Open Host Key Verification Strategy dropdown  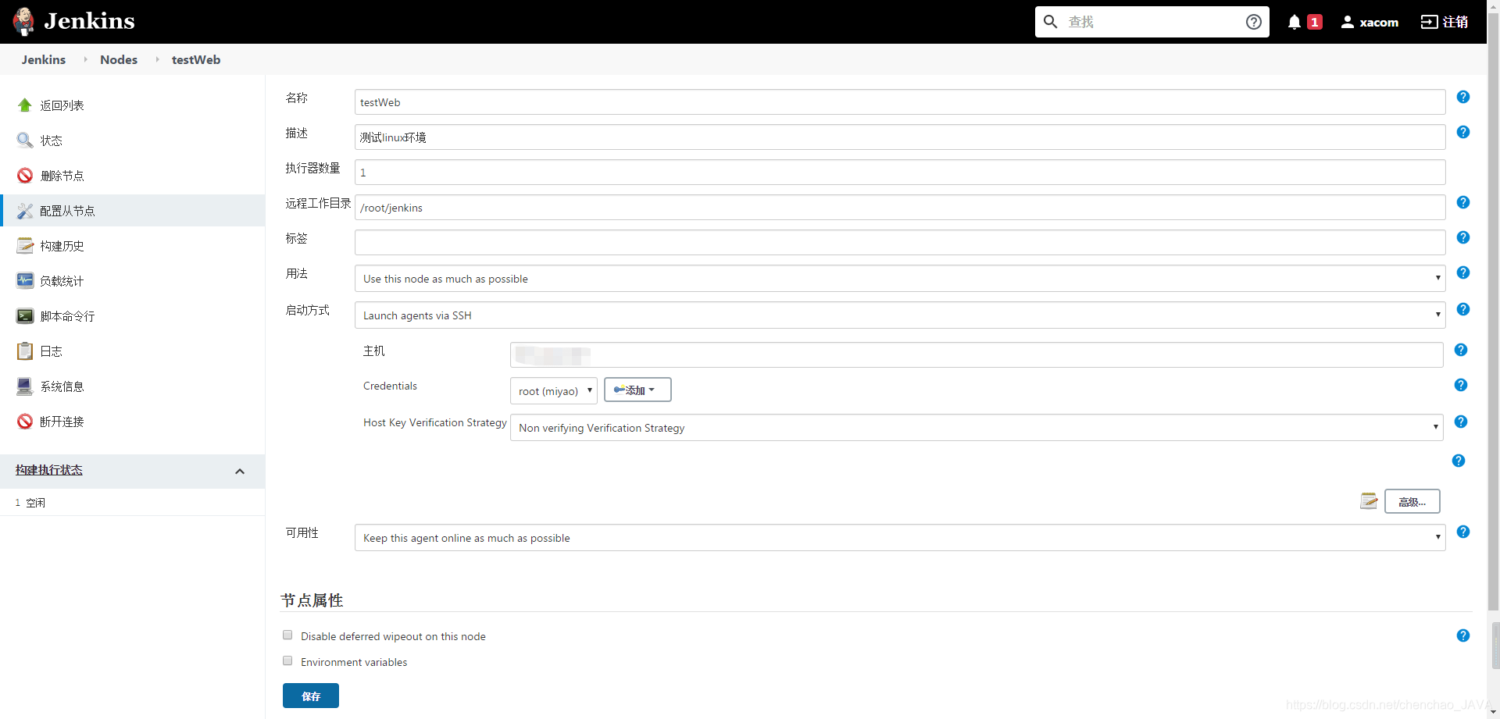point(977,428)
